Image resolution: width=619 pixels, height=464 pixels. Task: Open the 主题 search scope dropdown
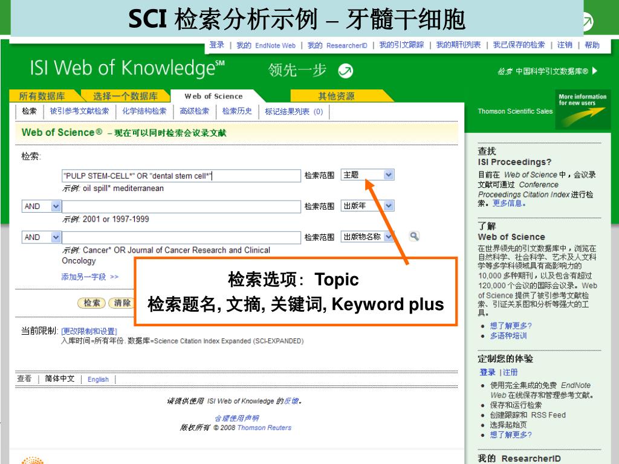[x=367, y=175]
